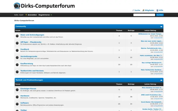The width and height of the screenshot is (178, 111).
Task: Open last post 'Das richtige Mainboard fi...'
Action: point(152,63)
